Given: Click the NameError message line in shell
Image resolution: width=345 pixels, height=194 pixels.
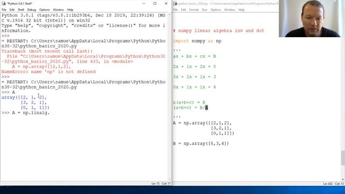Looking at the screenshot, I should [49, 72].
